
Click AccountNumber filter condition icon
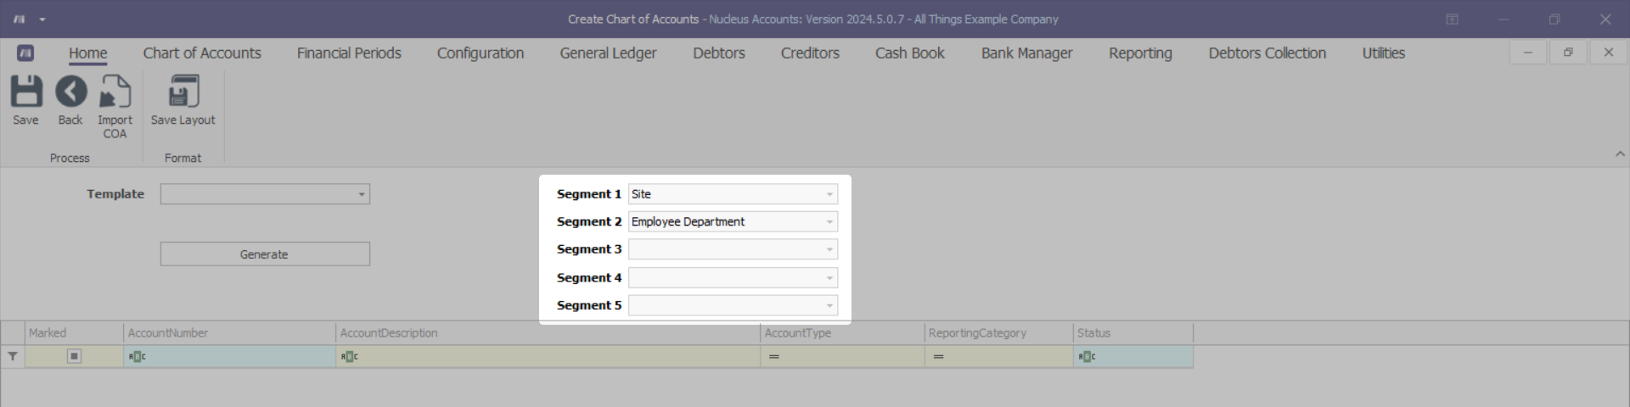point(137,357)
